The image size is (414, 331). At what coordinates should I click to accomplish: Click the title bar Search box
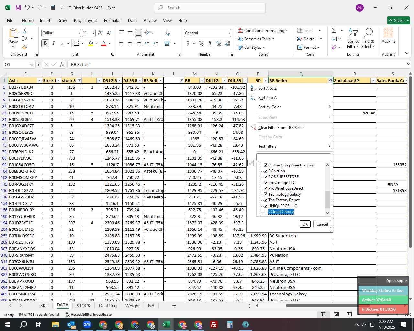pos(210,8)
